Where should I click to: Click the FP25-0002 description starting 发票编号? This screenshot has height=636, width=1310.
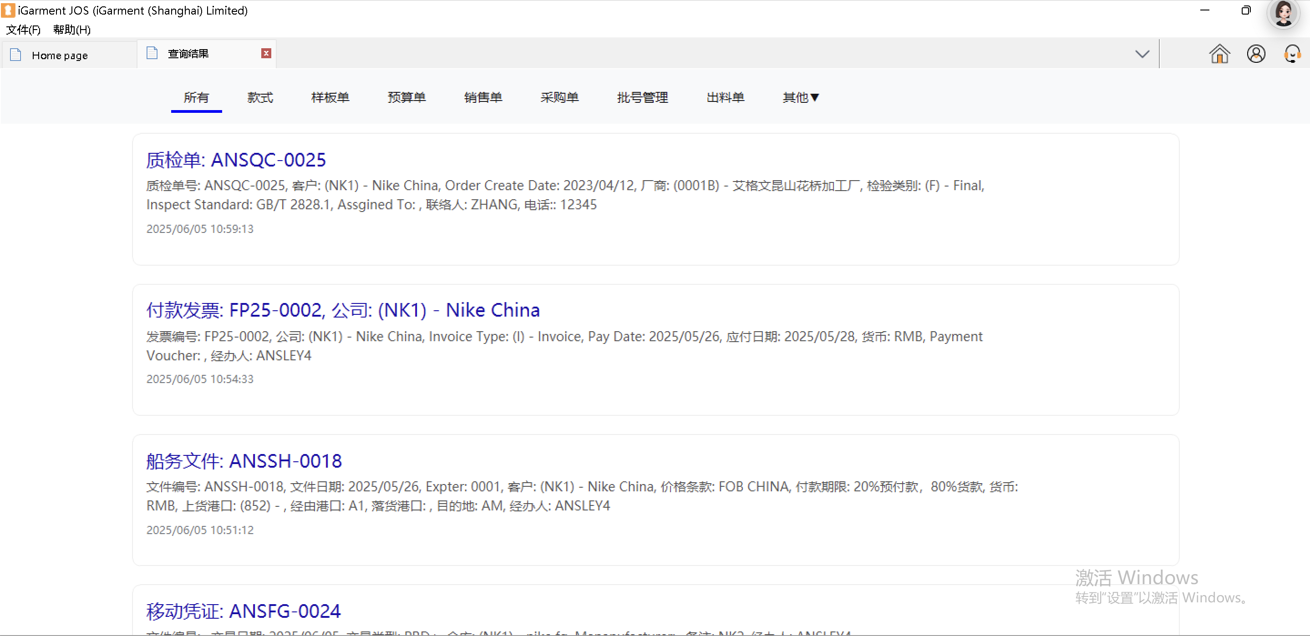coord(564,346)
